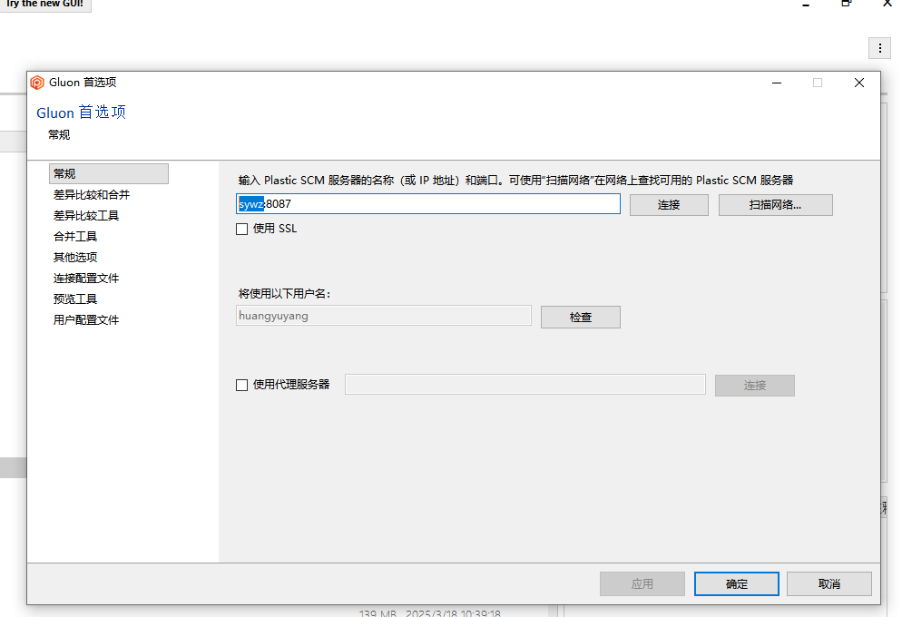Screen dimensions: 902x617
Task: Click Try the new GUI! button
Action: point(44,5)
